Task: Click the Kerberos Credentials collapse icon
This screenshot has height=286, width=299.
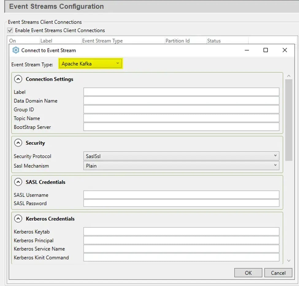Action: (x=18, y=219)
